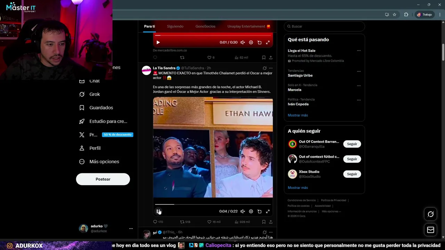Image resolution: width=445 pixels, height=250 pixels.
Task: Open Chrome extensions puzzle icon
Action: coord(406,15)
